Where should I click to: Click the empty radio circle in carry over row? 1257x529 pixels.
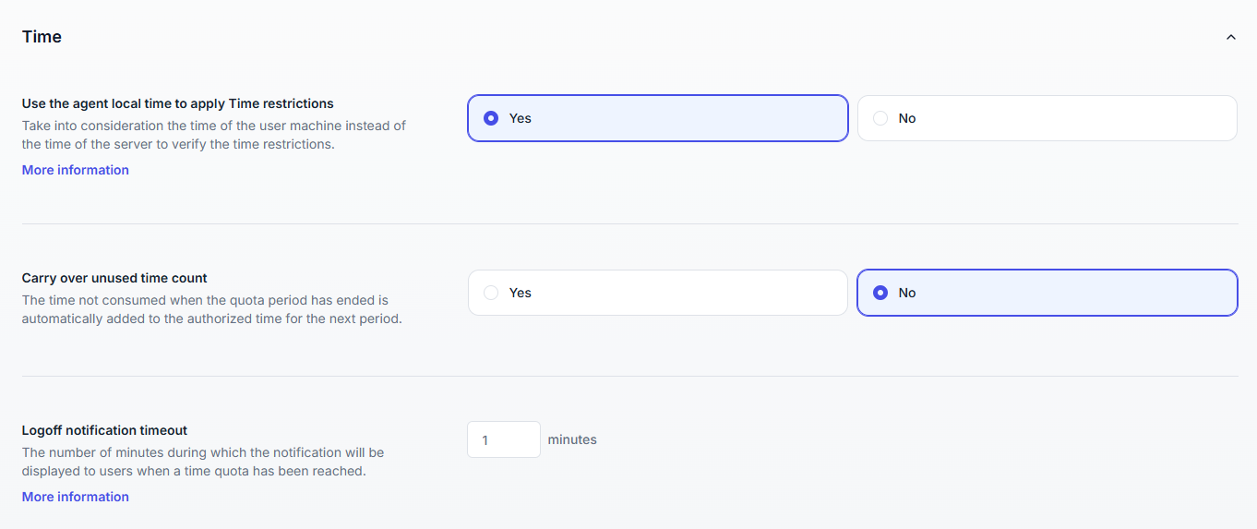491,293
